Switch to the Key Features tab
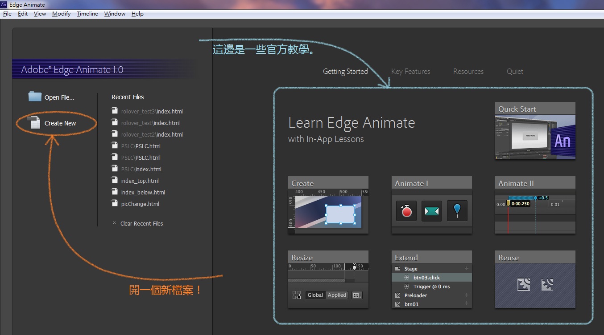The height and width of the screenshot is (335, 604). coord(410,72)
